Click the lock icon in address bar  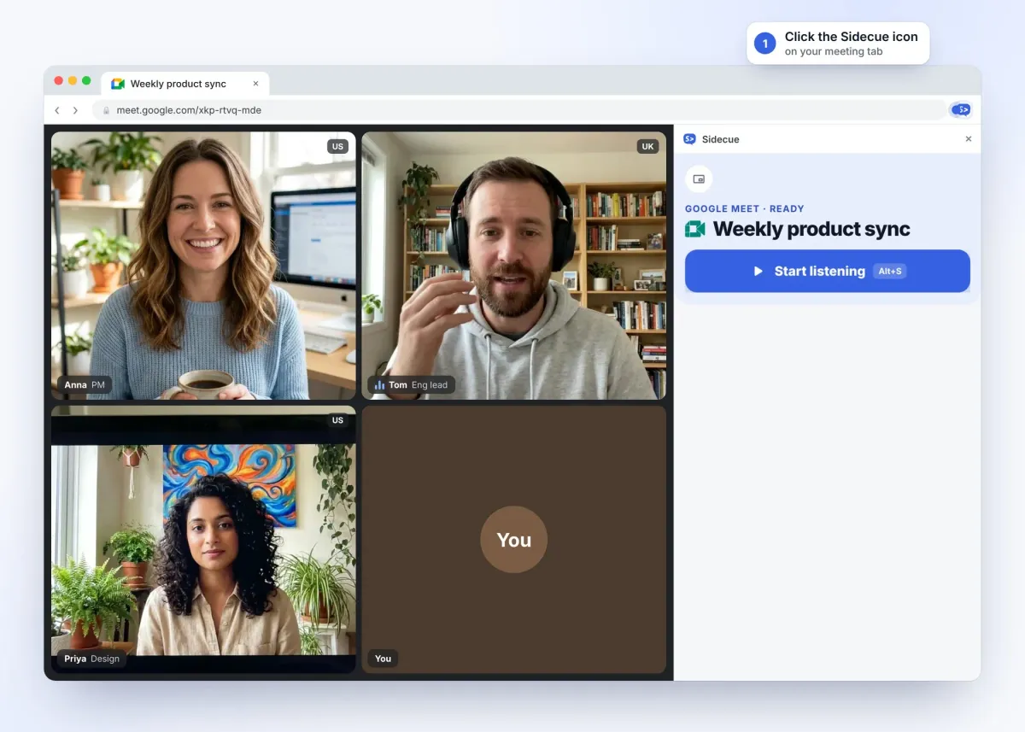[x=107, y=110]
